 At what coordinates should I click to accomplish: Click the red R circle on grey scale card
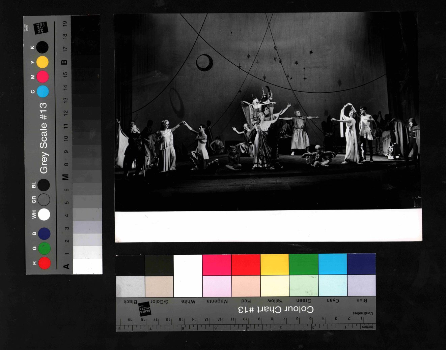(x=45, y=263)
